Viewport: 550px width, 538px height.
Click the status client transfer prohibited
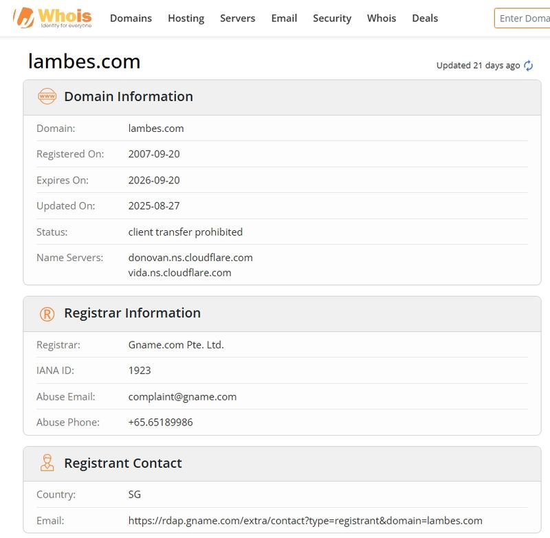(185, 232)
